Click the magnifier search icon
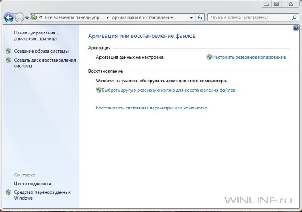The image size is (302, 212). coord(294,18)
